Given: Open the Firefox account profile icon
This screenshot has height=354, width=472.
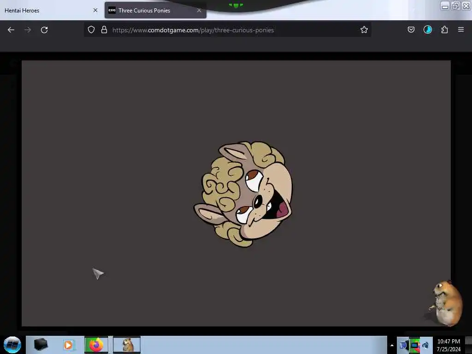Looking at the screenshot, I should (x=428, y=29).
